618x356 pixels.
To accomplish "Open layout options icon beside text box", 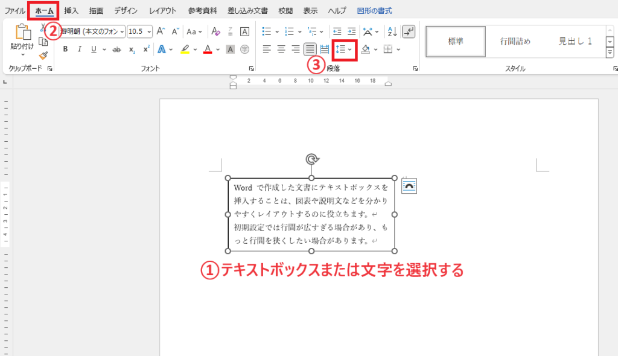I will 409,186.
